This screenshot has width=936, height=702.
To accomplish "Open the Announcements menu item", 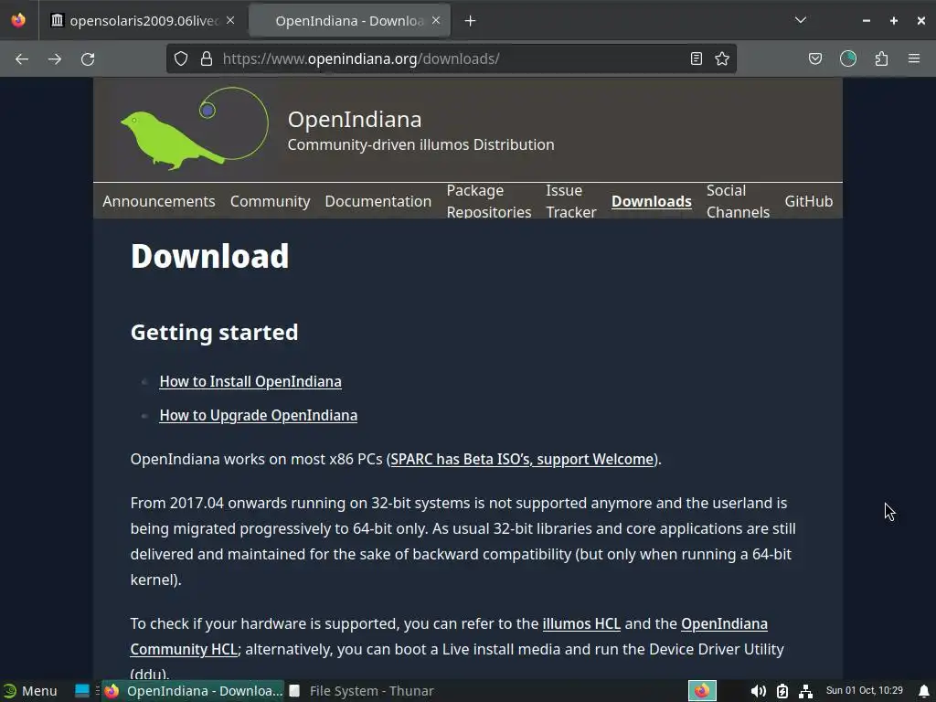I will pyautogui.click(x=159, y=201).
